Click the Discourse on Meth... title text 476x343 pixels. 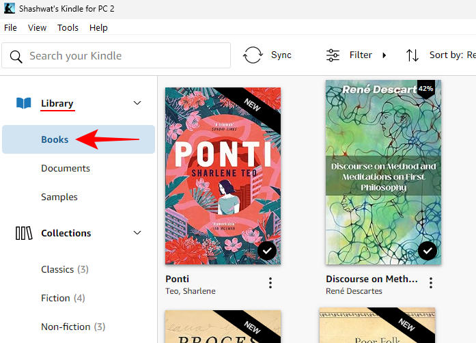372,279
